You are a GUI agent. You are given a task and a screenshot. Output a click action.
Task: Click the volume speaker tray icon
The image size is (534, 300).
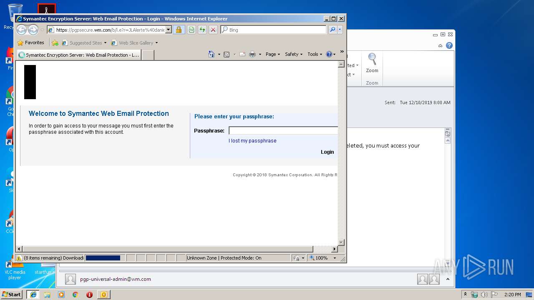pyautogui.click(x=484, y=295)
